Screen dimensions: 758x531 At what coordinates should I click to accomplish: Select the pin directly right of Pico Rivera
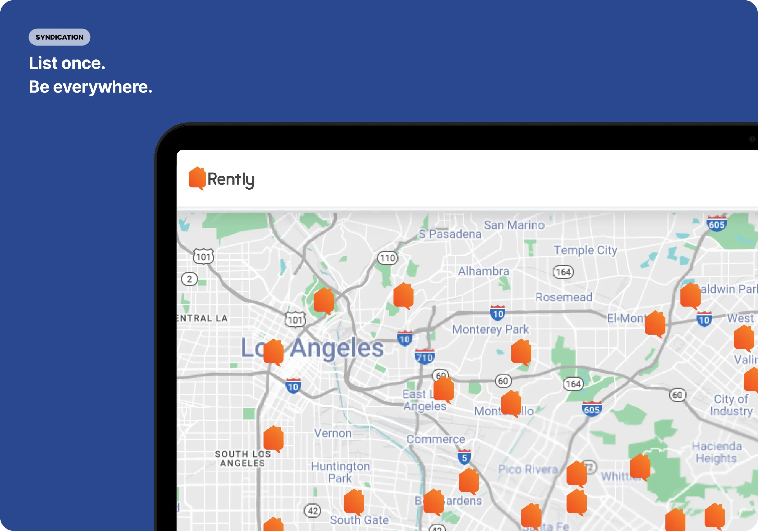pyautogui.click(x=576, y=474)
